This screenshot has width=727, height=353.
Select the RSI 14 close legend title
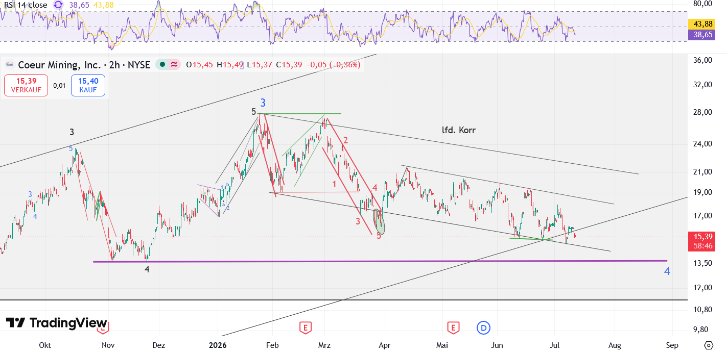tap(26, 5)
